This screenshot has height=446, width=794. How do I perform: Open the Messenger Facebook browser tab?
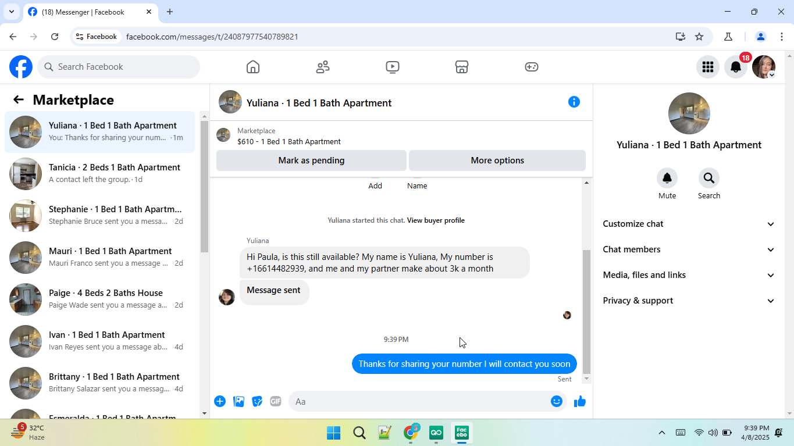pos(90,12)
